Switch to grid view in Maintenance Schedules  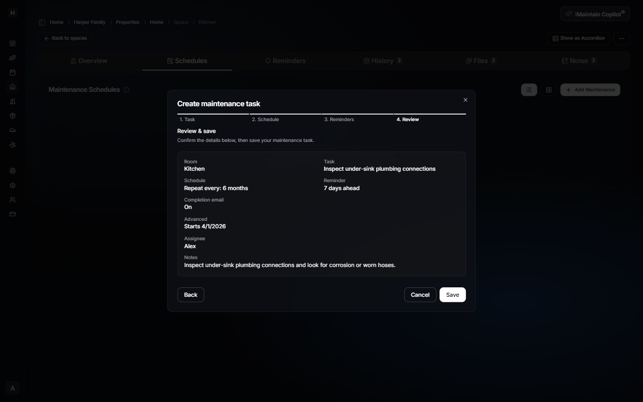click(549, 90)
